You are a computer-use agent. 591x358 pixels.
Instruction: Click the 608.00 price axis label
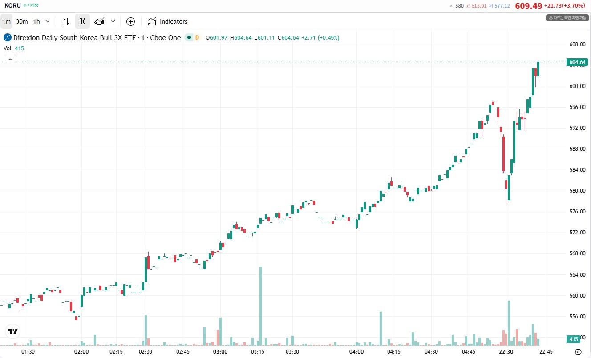point(577,44)
